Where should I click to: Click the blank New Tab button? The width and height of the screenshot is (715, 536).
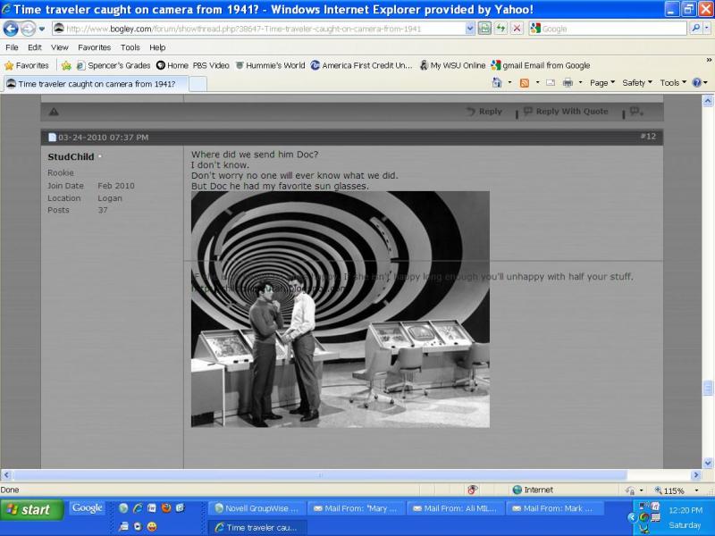(198, 84)
